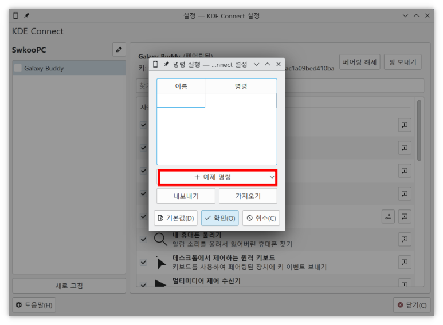Click the pin icon in the main window title bar
This screenshot has height=325, width=443.
26,15
